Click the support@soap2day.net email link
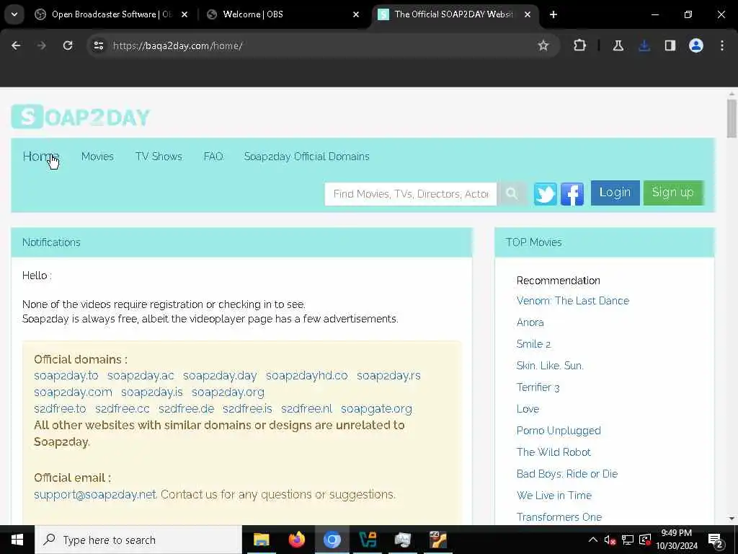This screenshot has height=554, width=738. coord(94,494)
